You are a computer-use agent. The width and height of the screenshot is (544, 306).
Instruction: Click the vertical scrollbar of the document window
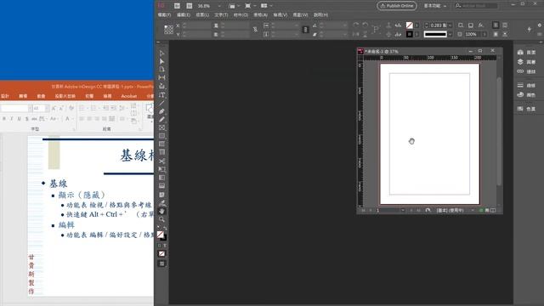point(499,132)
